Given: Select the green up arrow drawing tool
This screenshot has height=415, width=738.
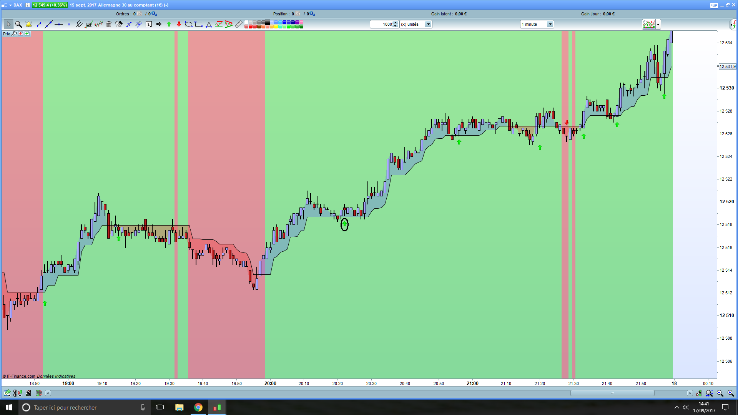Looking at the screenshot, I should coord(169,24).
